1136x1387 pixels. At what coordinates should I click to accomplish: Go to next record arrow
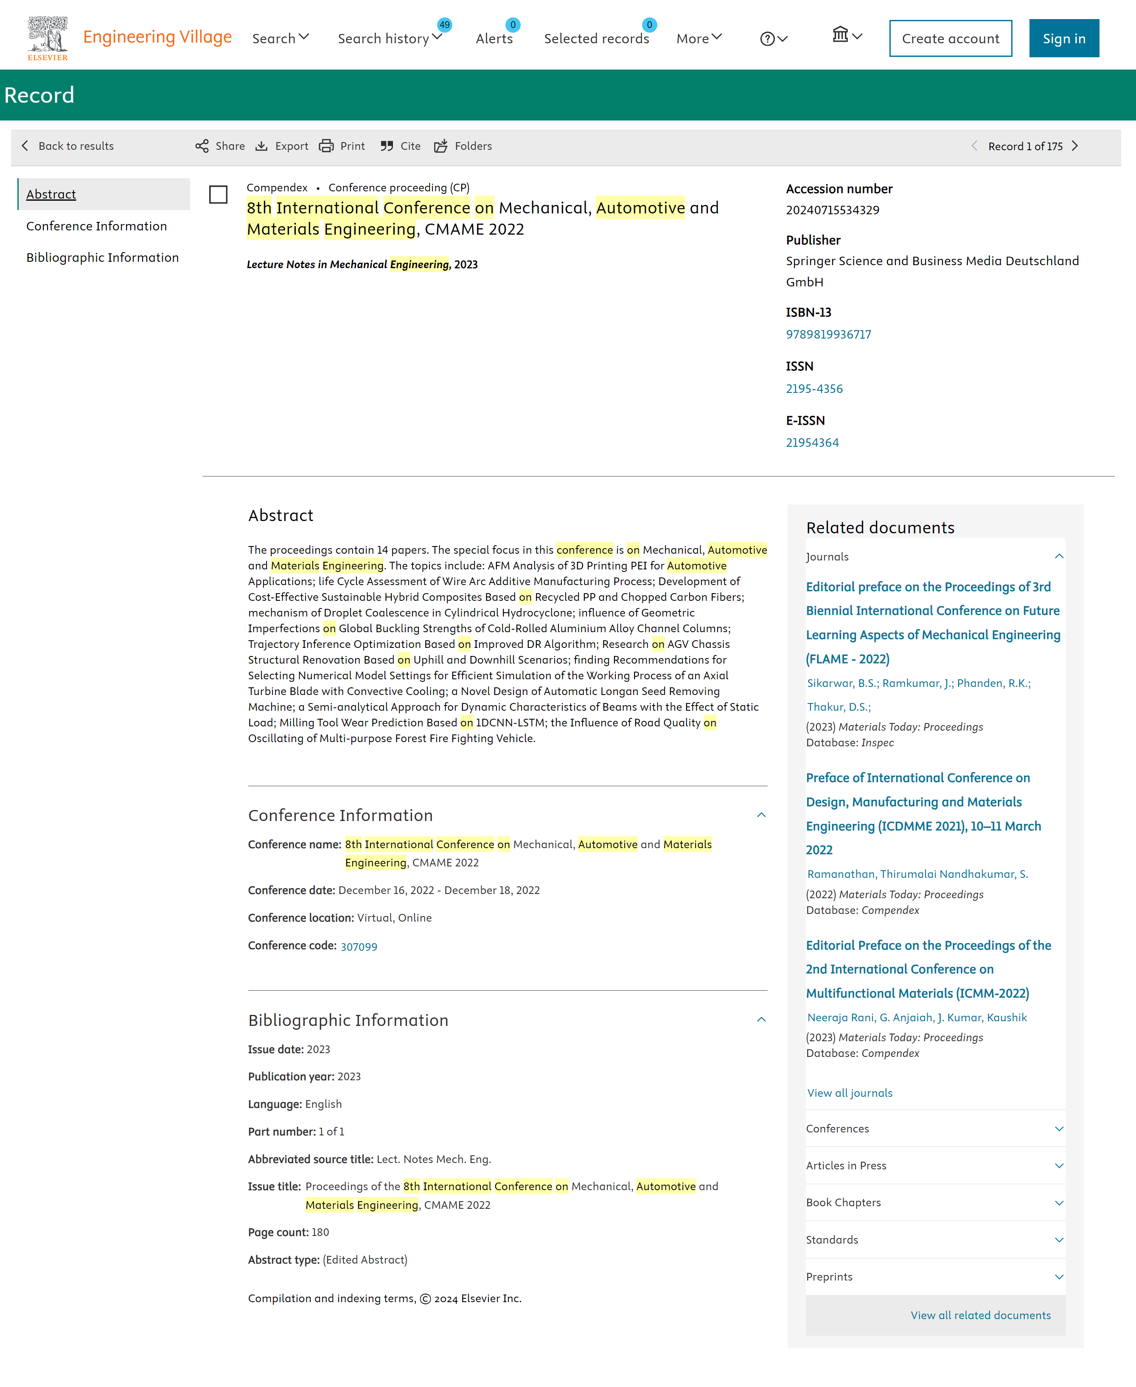(1075, 146)
